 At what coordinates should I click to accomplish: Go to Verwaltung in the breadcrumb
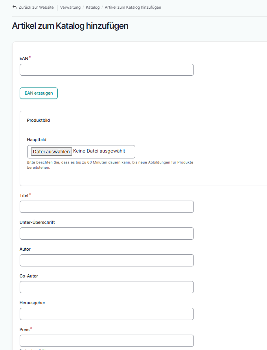[70, 7]
